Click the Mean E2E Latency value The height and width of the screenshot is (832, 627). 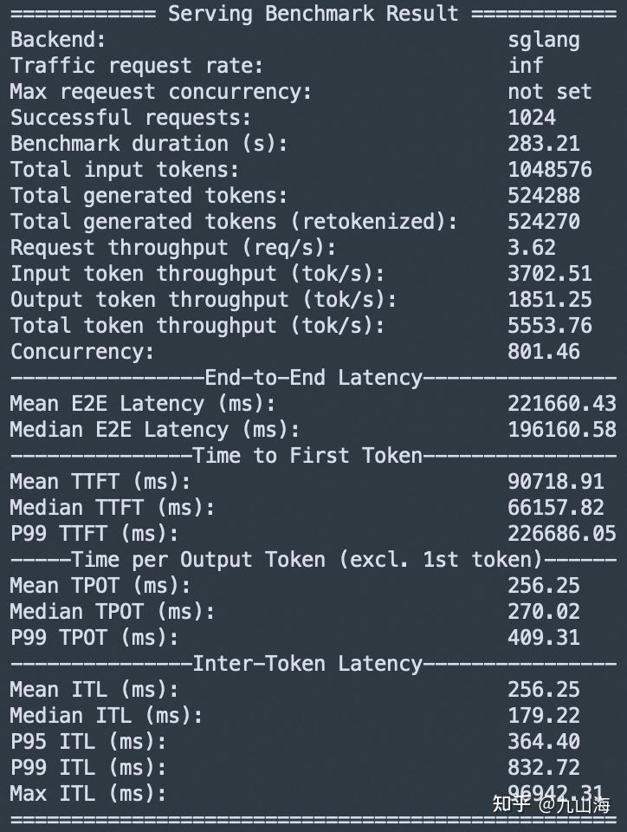pyautogui.click(x=562, y=404)
